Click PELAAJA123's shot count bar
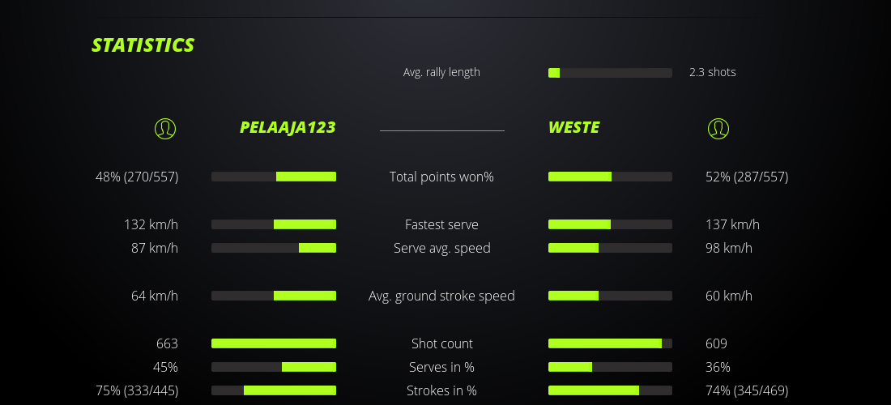Screen dimensions: 891x405 (274, 343)
